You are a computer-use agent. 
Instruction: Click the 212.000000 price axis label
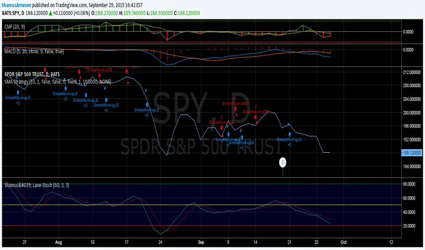point(412,72)
